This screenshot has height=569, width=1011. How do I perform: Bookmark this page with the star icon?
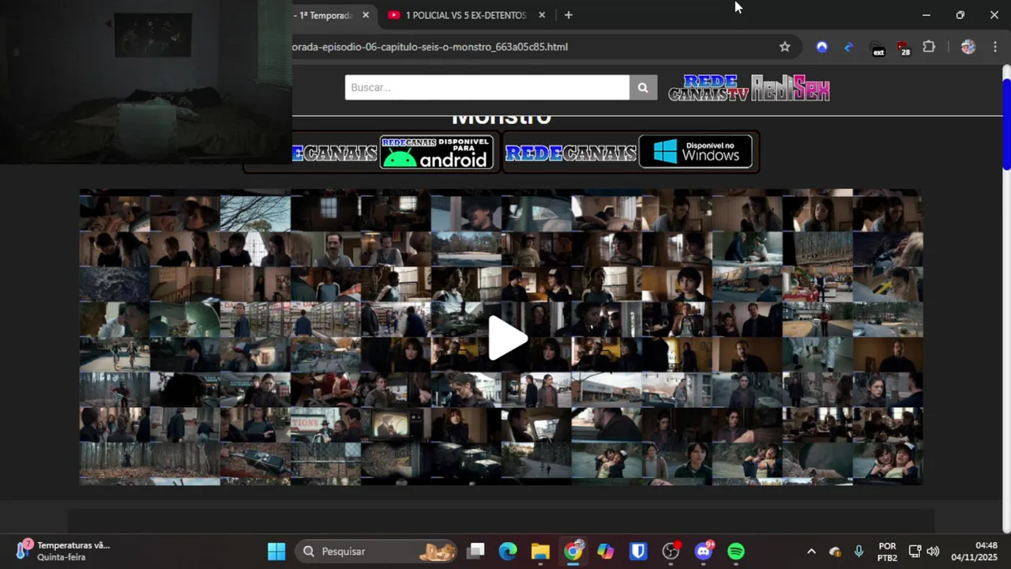tap(784, 47)
